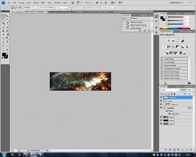Switch to the Paths tab
The width and height of the screenshot is (196, 157).
pos(181,87)
